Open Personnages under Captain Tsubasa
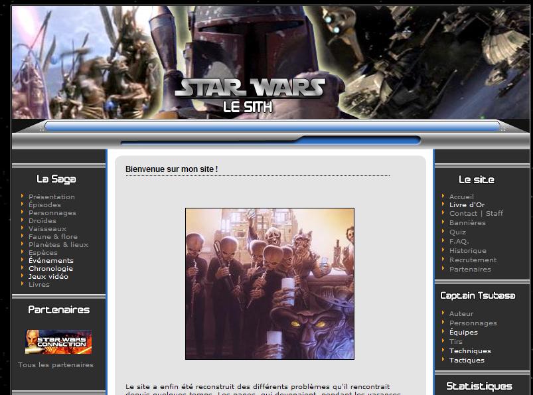533x395 pixels. 473,323
